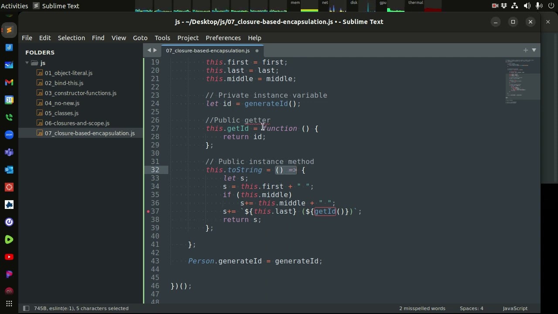Show Applications grid in the dock
Viewport: 558px width, 314px height.
tap(9, 304)
